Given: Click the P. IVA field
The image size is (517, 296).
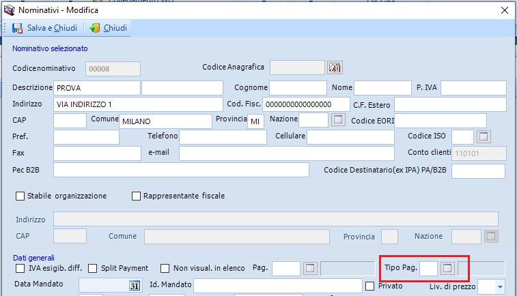Looking at the screenshot, I should 473,88.
